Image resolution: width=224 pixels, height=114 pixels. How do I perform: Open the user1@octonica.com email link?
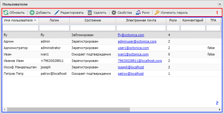click(133, 48)
